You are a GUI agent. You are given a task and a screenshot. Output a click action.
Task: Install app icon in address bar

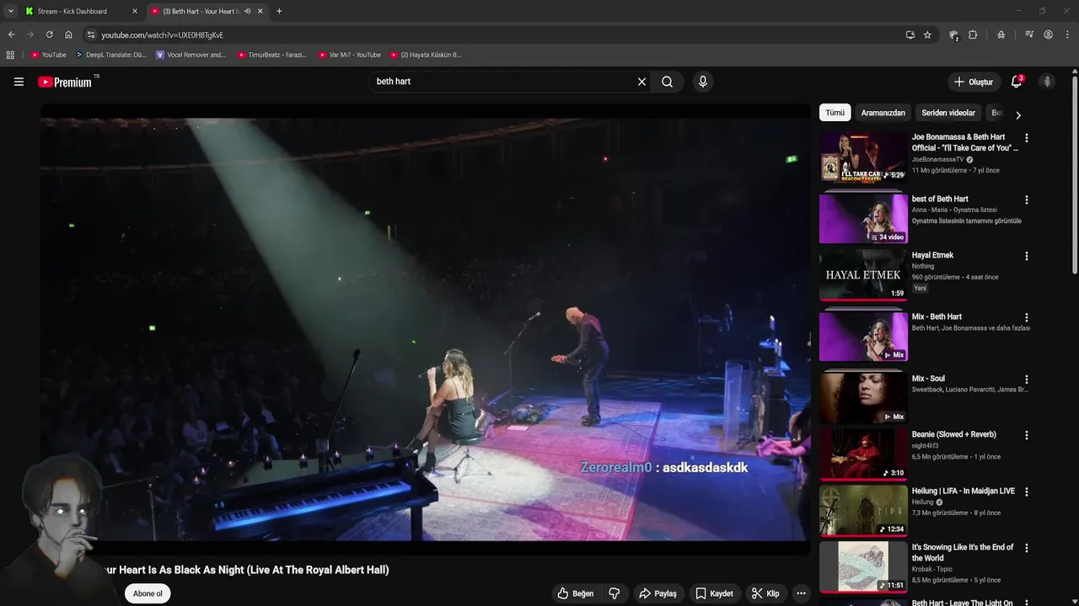(x=910, y=35)
